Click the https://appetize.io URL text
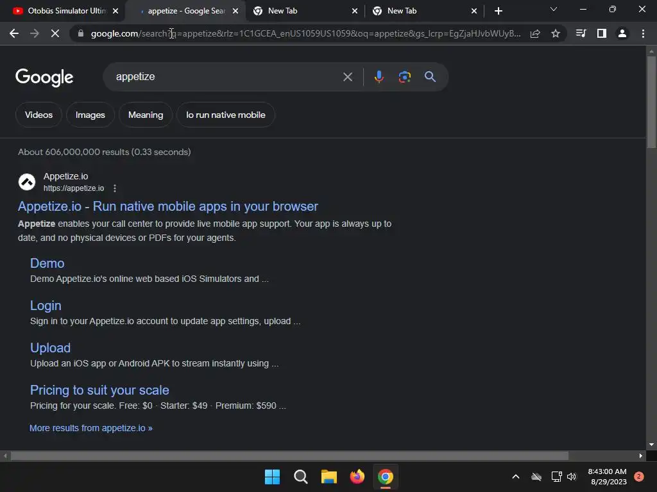657x492 pixels. tap(74, 188)
